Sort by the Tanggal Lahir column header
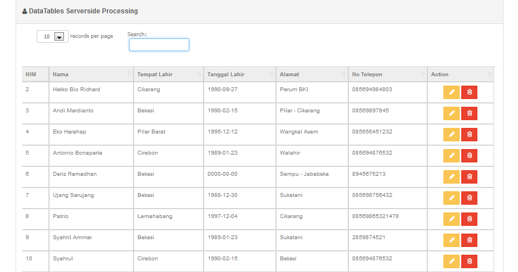The height and width of the screenshot is (272, 518). pyautogui.click(x=240, y=75)
